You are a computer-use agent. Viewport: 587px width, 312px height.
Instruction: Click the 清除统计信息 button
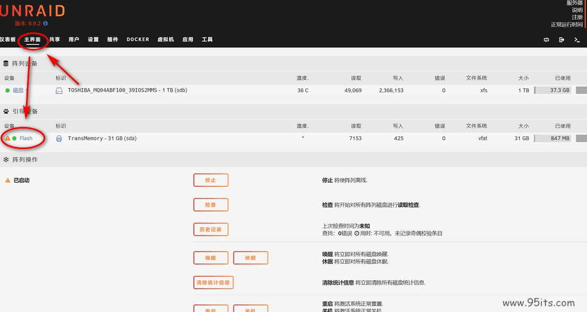pyautogui.click(x=213, y=283)
